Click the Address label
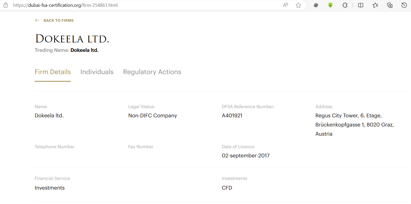411x204 pixels. 324,107
